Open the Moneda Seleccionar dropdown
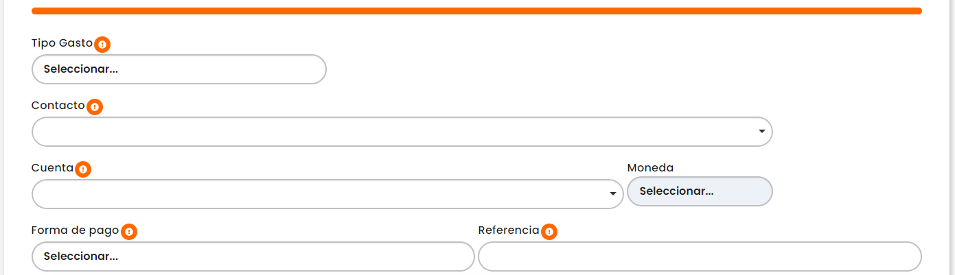This screenshot has width=955, height=275. point(699,191)
